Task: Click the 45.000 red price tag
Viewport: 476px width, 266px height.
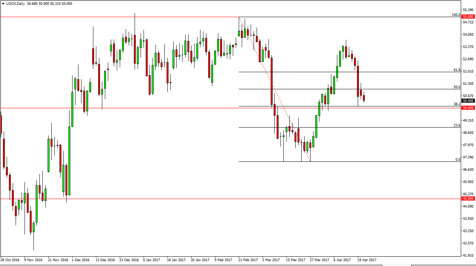Action: 468,199
